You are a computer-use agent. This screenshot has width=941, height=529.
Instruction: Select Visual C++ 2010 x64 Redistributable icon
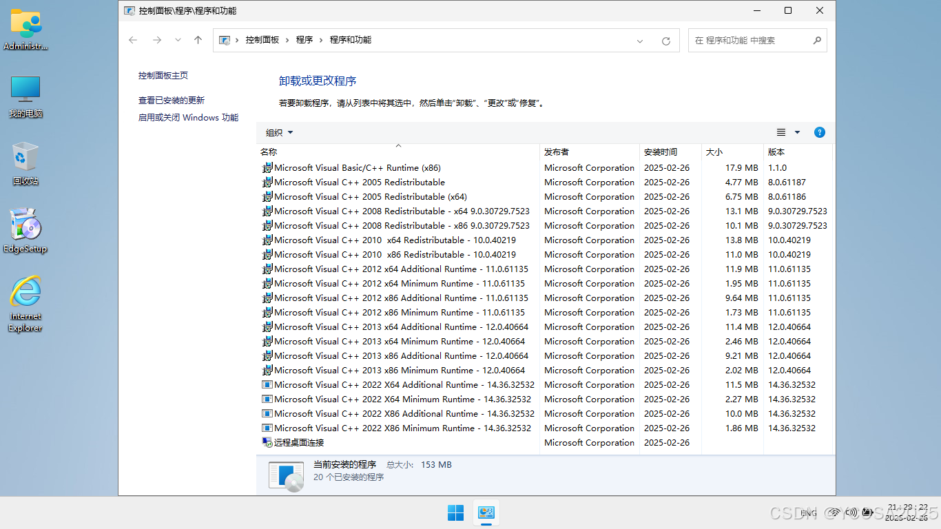click(267, 240)
